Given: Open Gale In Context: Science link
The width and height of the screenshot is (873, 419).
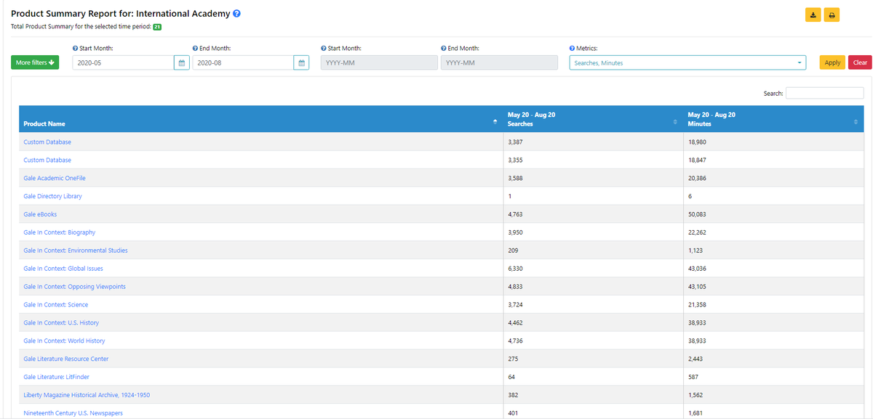Looking at the screenshot, I should click(56, 305).
